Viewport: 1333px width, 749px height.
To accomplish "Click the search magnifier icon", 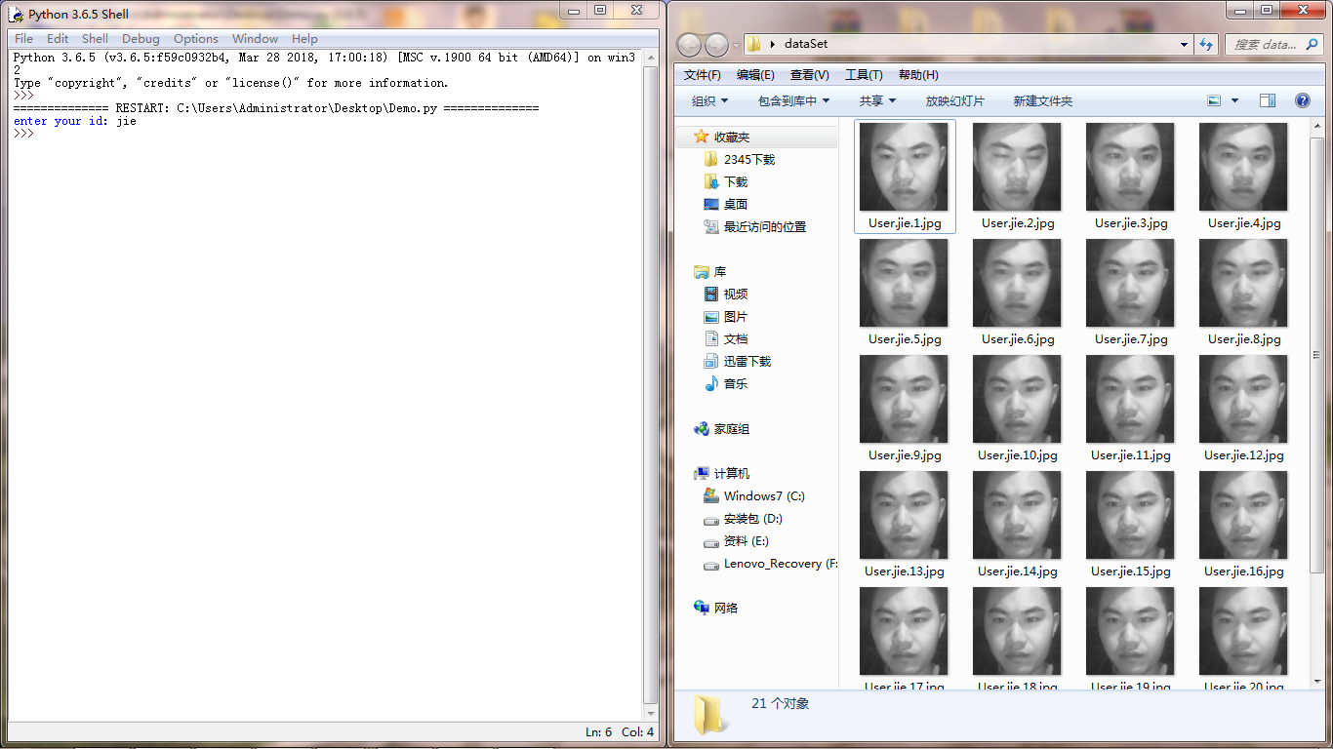I will [x=1314, y=44].
